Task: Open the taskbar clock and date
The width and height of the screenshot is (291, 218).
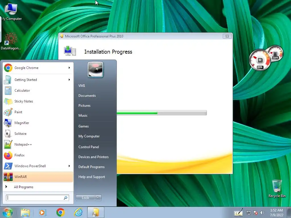Action: pyautogui.click(x=277, y=213)
